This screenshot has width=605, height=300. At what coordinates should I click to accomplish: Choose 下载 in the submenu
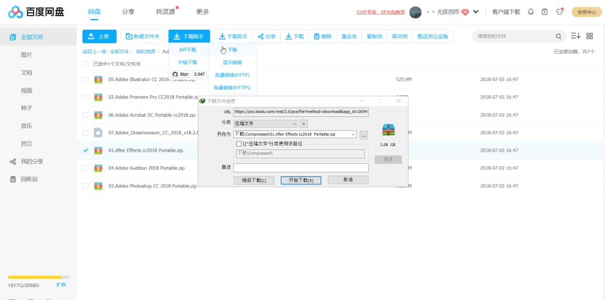(232, 50)
